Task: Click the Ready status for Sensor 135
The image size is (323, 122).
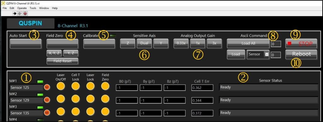Action: [269, 113]
